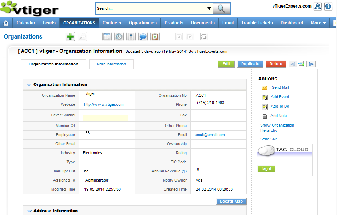Create a new organization with green plus icon
Viewport: 337px width, 215px height.
pyautogui.click(x=70, y=37)
